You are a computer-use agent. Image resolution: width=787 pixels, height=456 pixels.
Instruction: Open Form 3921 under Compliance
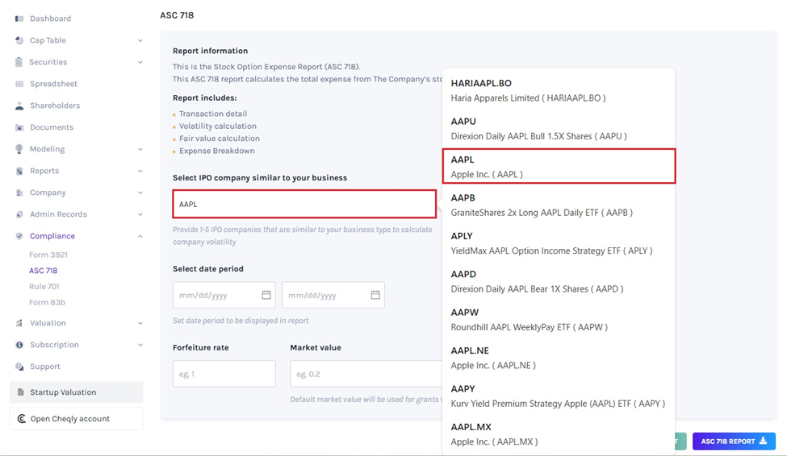48,255
